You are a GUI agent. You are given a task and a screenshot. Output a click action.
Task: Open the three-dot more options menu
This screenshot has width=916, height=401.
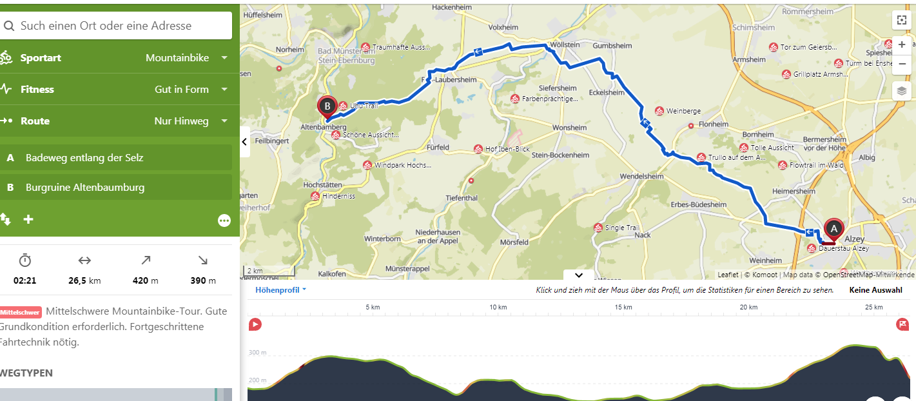pos(224,221)
